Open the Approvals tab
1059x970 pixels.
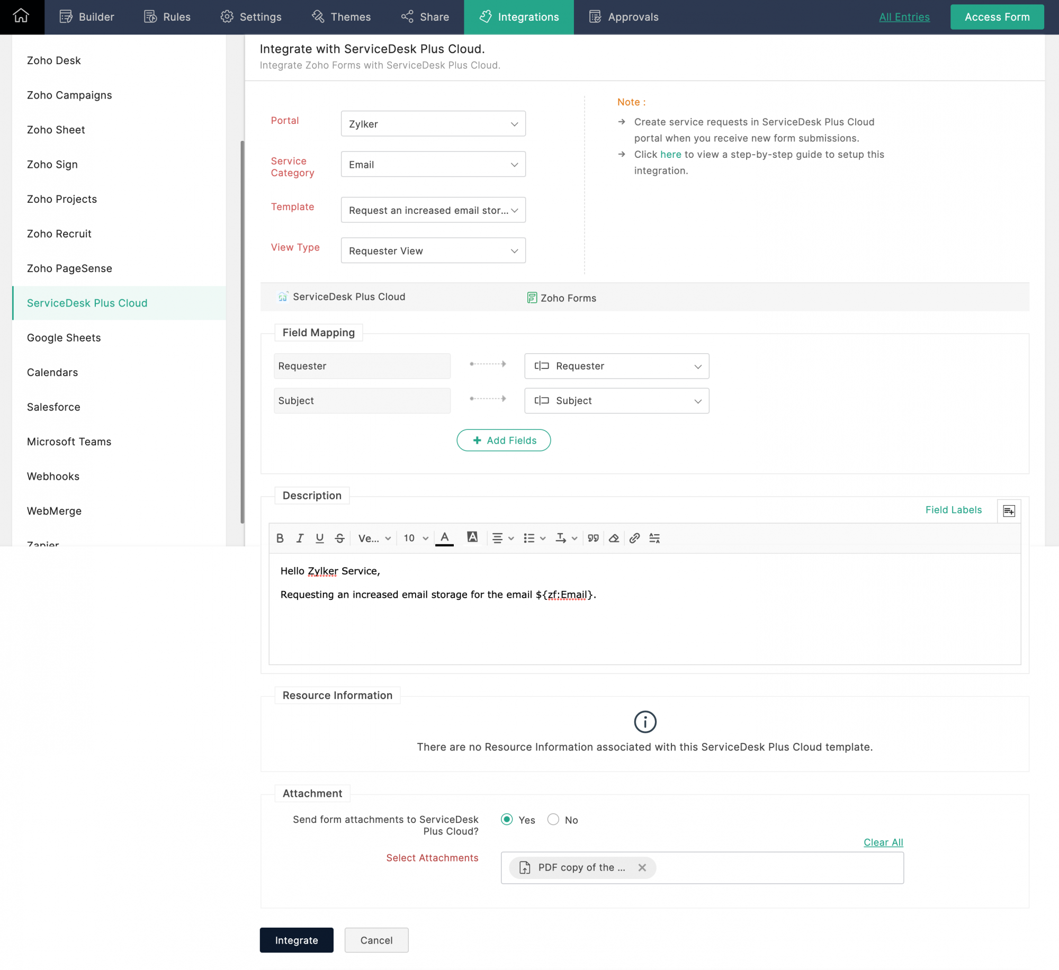coord(624,17)
